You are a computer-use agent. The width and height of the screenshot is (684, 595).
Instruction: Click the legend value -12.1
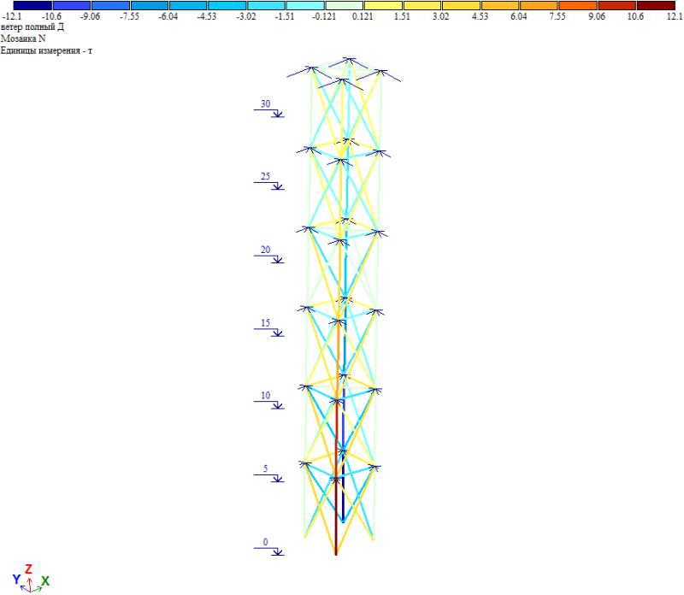[12, 16]
